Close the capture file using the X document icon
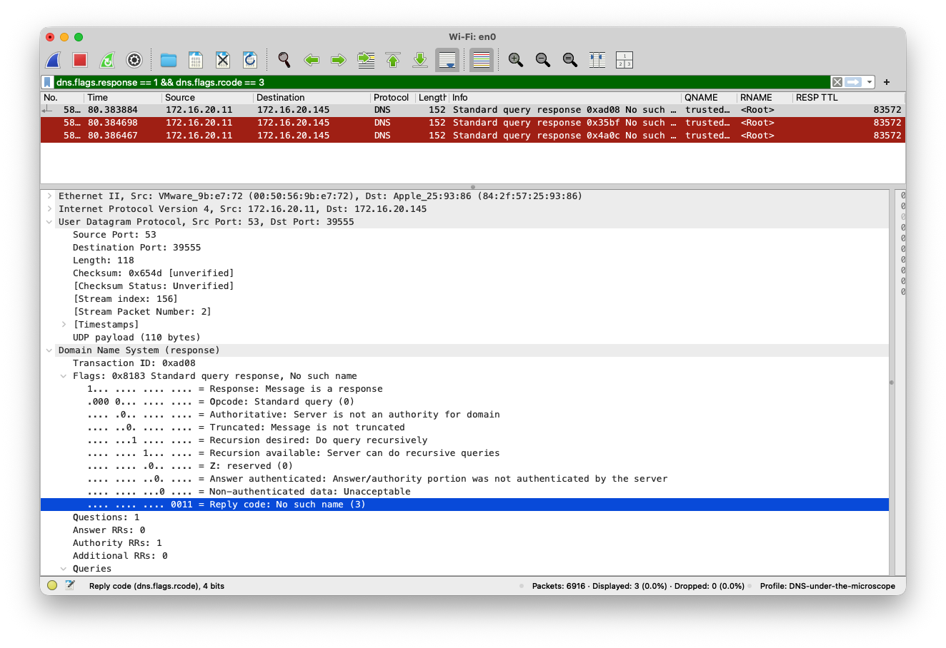Screen dimensions: 946x648 click(x=223, y=60)
